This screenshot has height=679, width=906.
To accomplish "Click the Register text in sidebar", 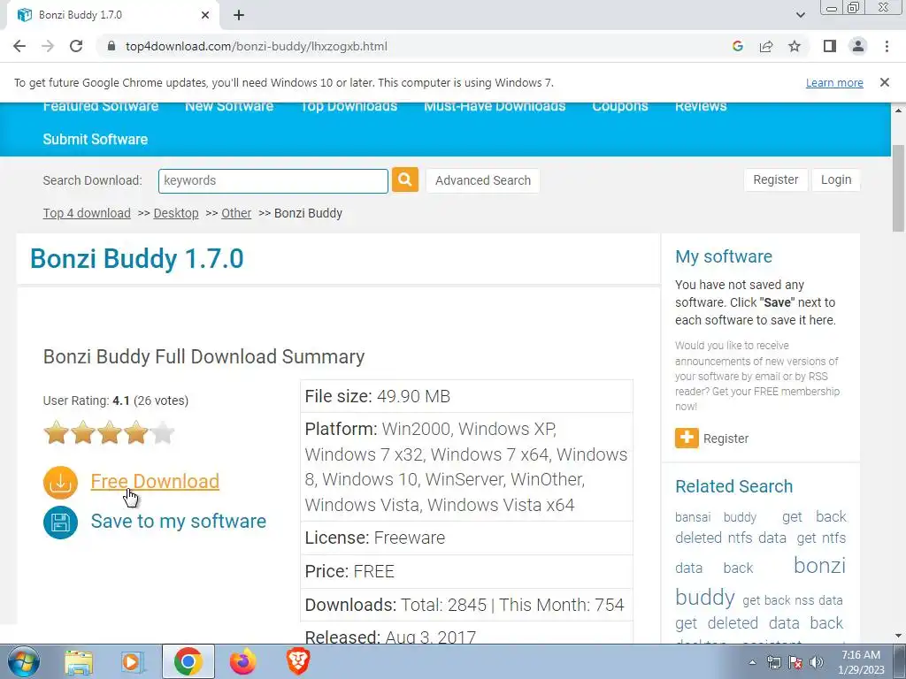I will [726, 439].
